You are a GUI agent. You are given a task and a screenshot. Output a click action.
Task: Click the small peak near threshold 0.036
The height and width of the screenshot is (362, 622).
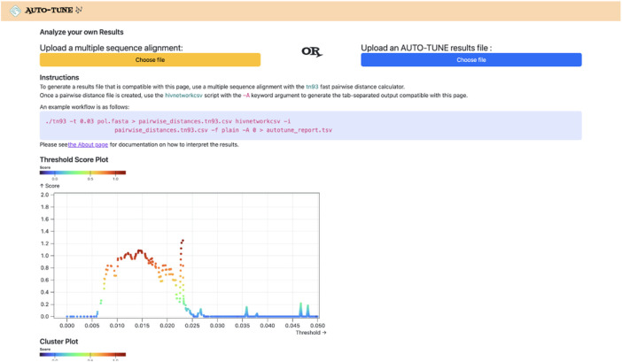tap(246, 310)
